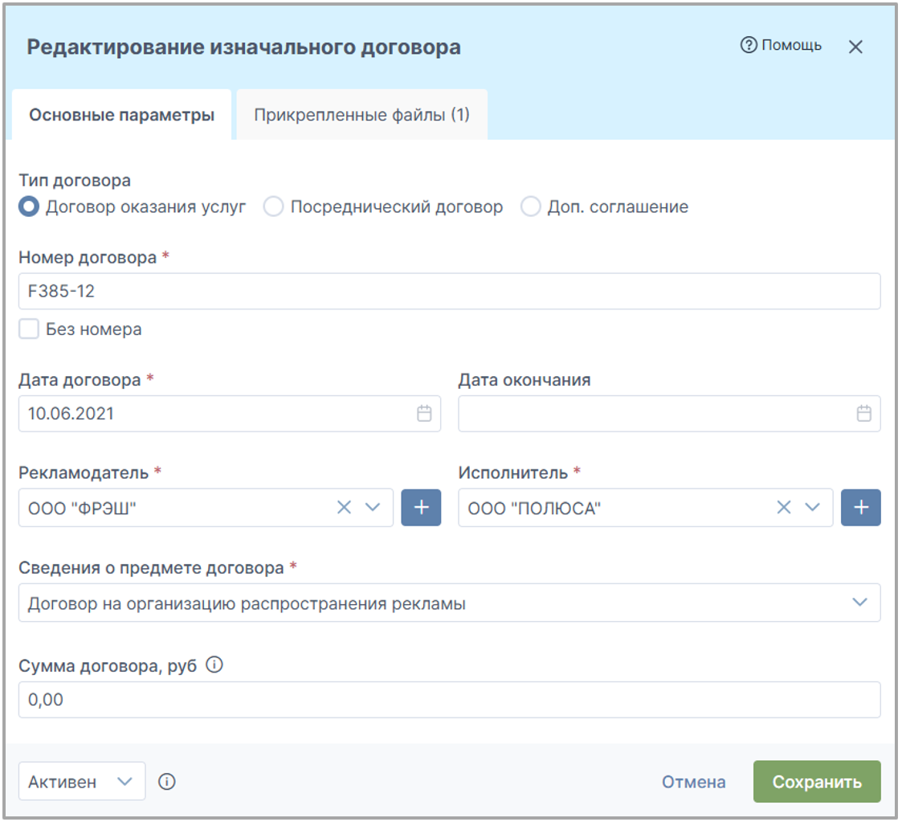Switch to Основные параметры tab
The height and width of the screenshot is (822, 902).
tap(121, 115)
